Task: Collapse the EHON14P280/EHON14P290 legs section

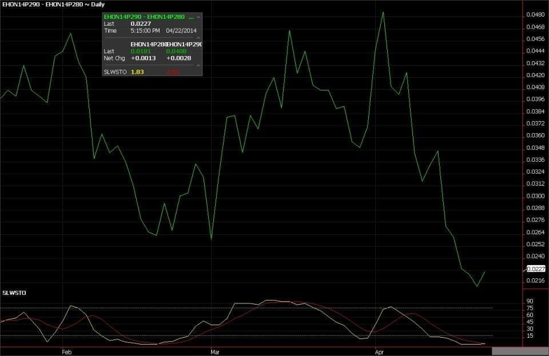Action: pos(198,38)
